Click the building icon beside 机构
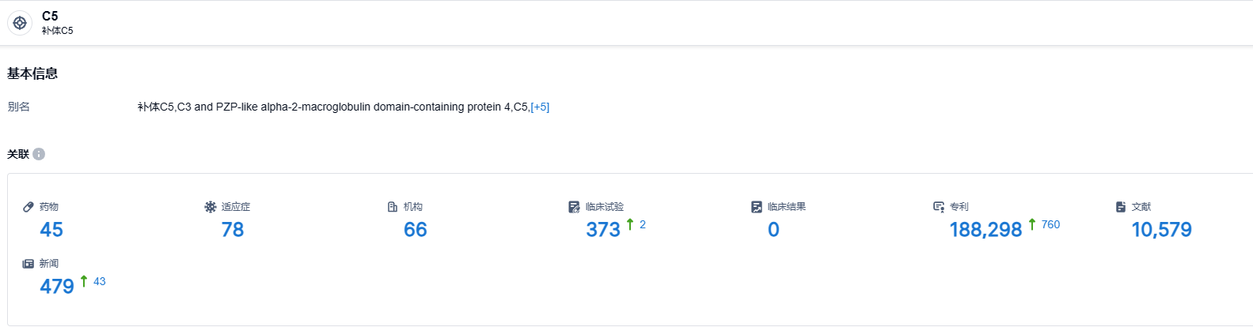1253x327 pixels. click(393, 207)
